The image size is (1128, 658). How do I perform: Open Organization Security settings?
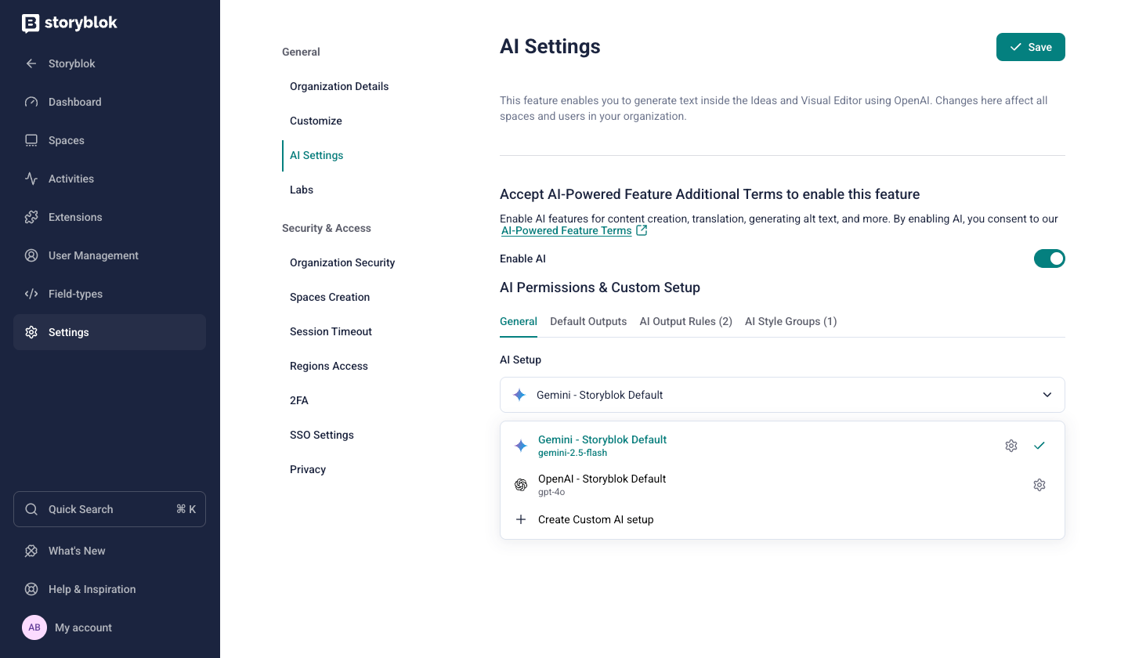pyautogui.click(x=342, y=262)
